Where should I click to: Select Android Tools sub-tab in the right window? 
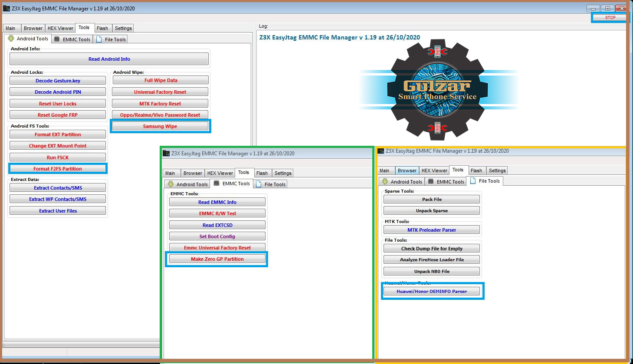pos(402,182)
